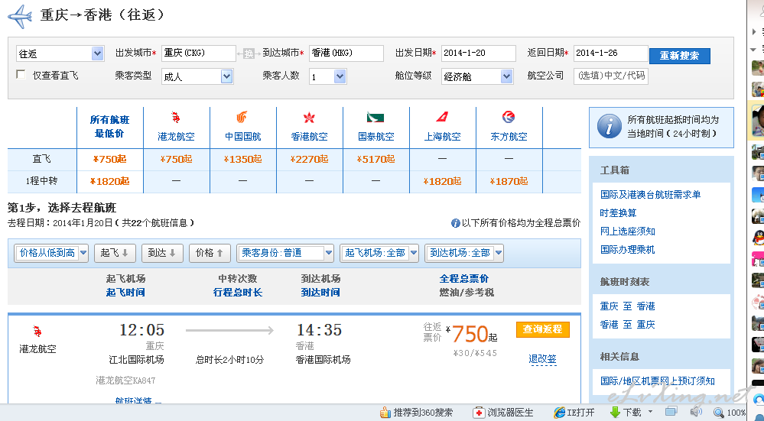The width and height of the screenshot is (764, 421).
Task: Click the airplane icon beside the route title
Action: click(20, 17)
